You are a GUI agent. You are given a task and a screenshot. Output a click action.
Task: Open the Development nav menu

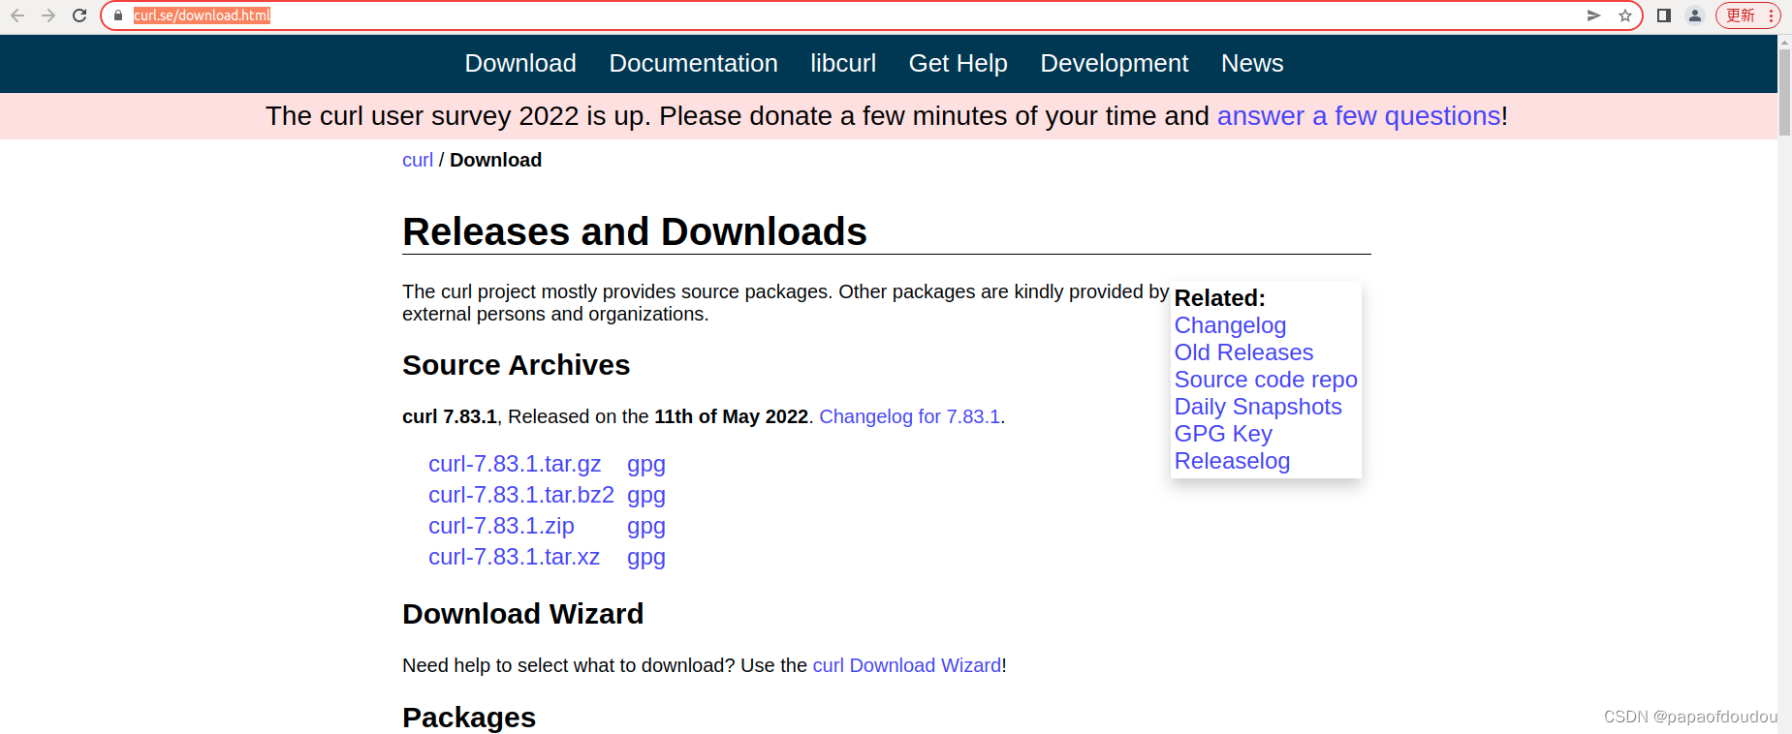1115,63
